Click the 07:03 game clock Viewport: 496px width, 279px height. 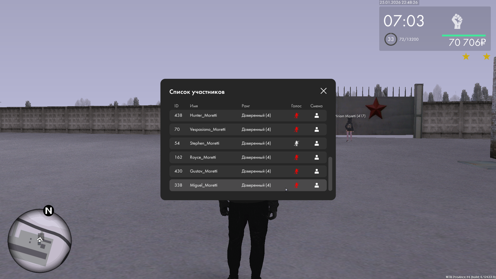pos(404,21)
